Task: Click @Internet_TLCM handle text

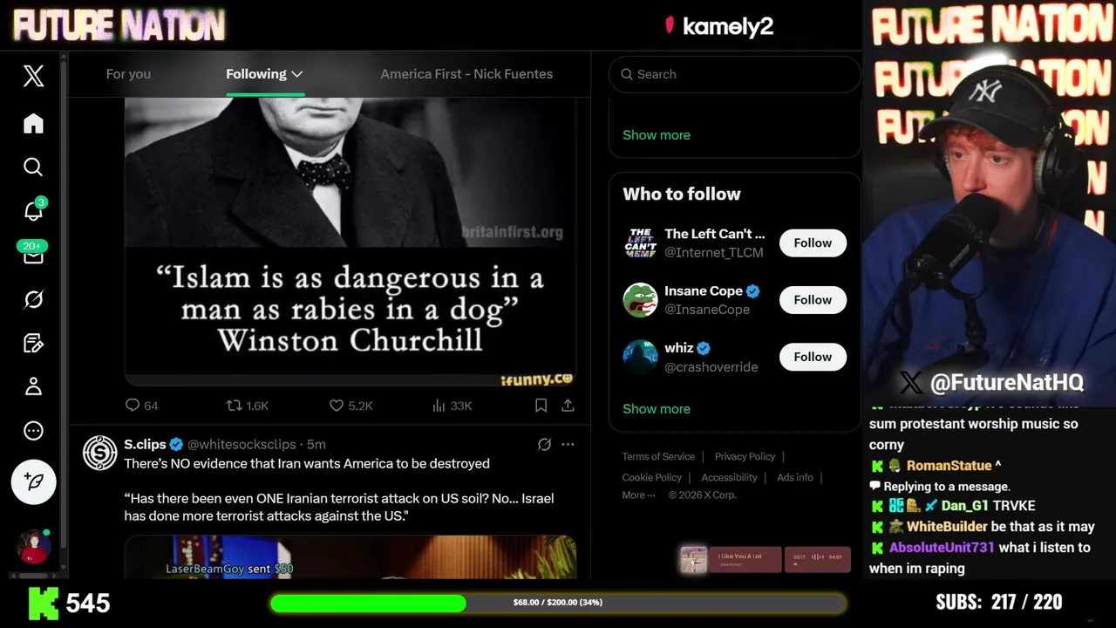Action: (x=714, y=253)
